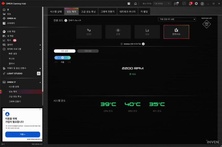222x147 pixels.
Task: Select the 전원 설정 pill button
Action: tap(88, 51)
